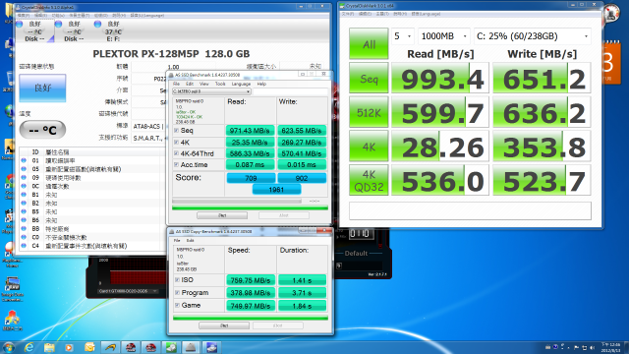Run all tests with the All button
Viewport: 629px width, 354px height.
pos(369,43)
